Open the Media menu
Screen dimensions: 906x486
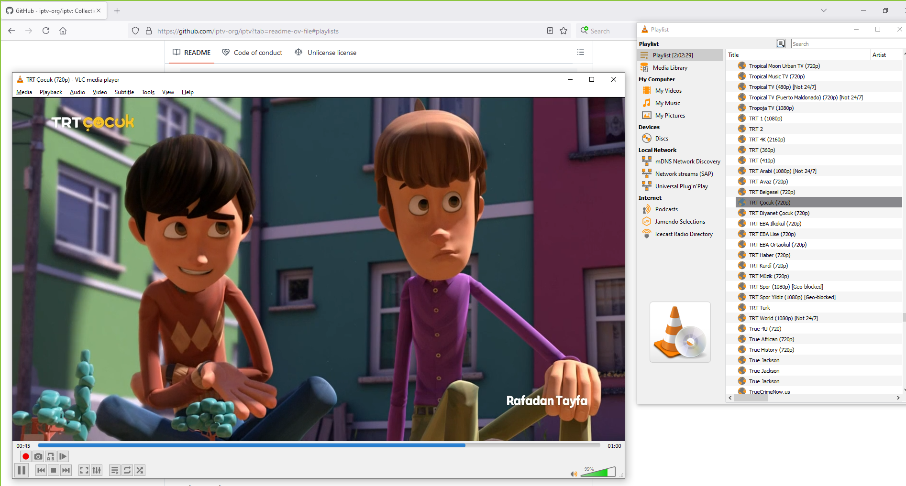pyautogui.click(x=24, y=92)
